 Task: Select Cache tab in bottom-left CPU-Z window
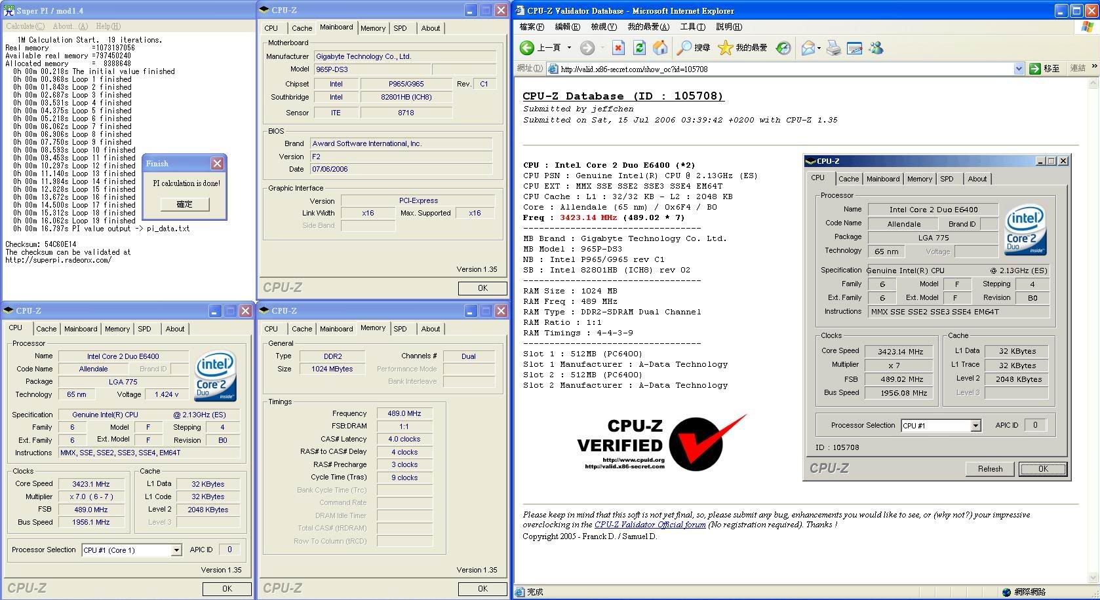coord(46,329)
